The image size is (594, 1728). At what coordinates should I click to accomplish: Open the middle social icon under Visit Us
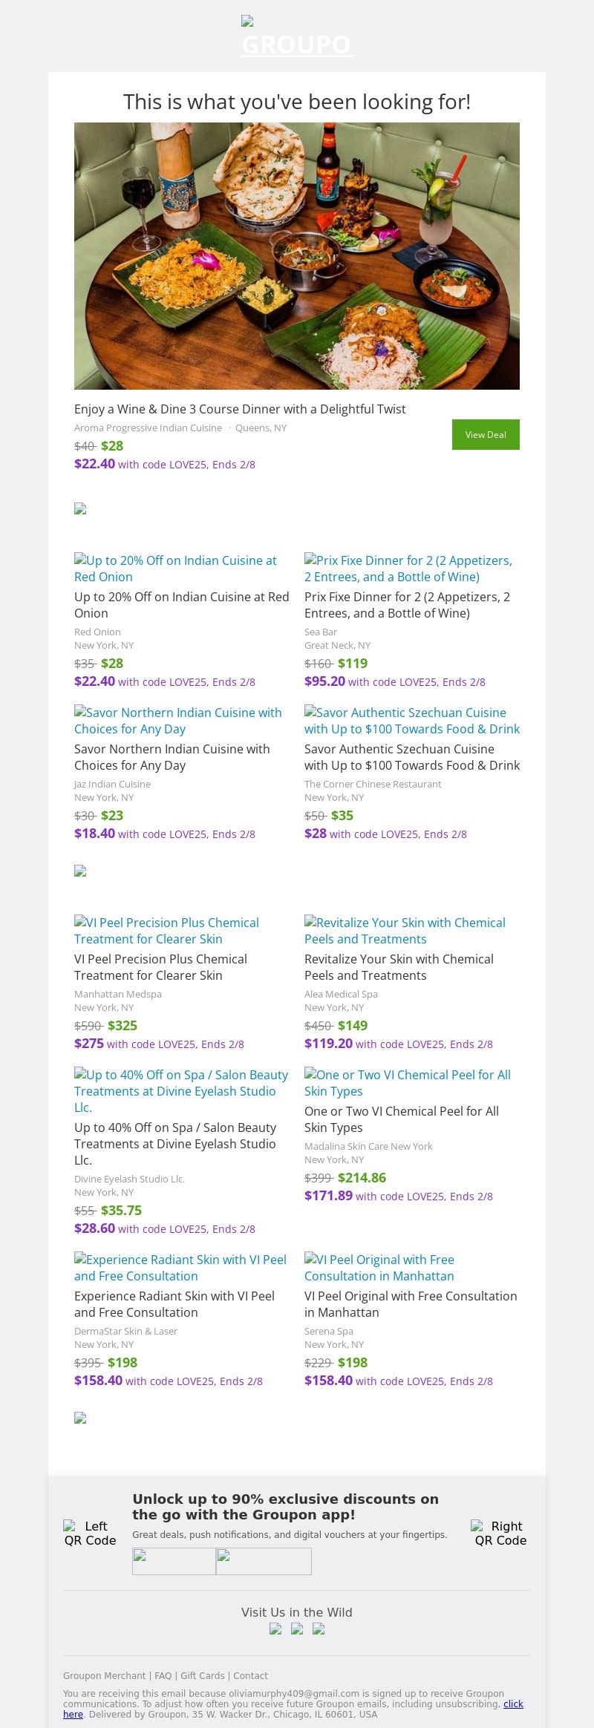297,1629
